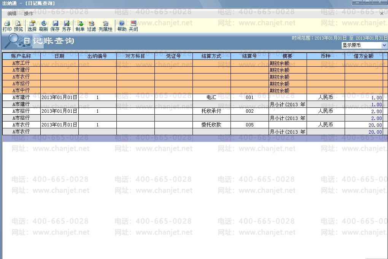Click the 借方金额 column header

tap(364, 56)
